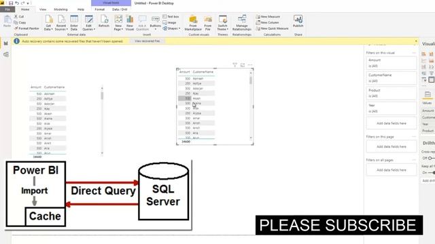The image size is (435, 244).
Task: Toggle the Keep all filters On switch
Action: (432, 173)
